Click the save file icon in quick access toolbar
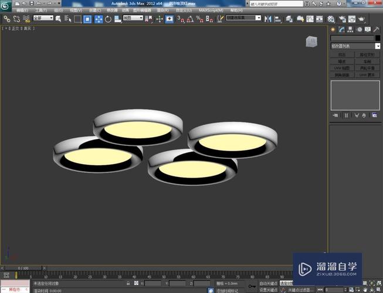This screenshot has width=383, height=293. (32, 4)
